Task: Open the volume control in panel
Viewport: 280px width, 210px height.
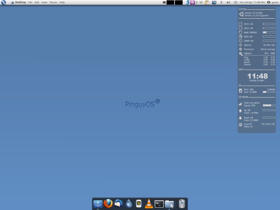Action: [228, 3]
